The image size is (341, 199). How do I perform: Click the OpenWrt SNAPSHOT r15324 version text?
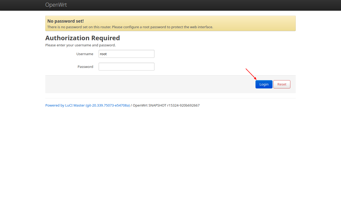click(166, 105)
